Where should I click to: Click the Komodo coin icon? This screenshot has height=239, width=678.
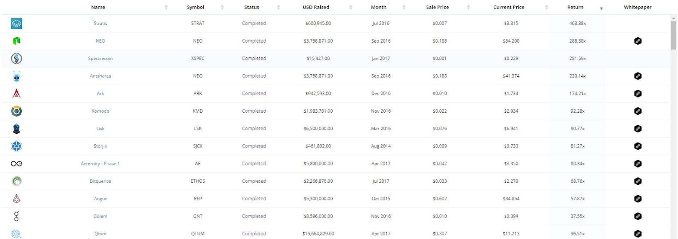point(16,111)
